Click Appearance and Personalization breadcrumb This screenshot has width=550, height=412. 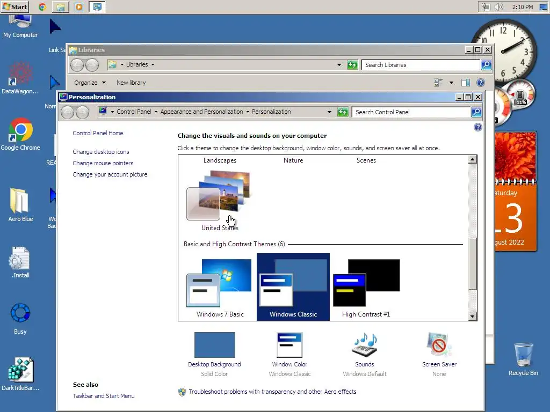(x=201, y=112)
